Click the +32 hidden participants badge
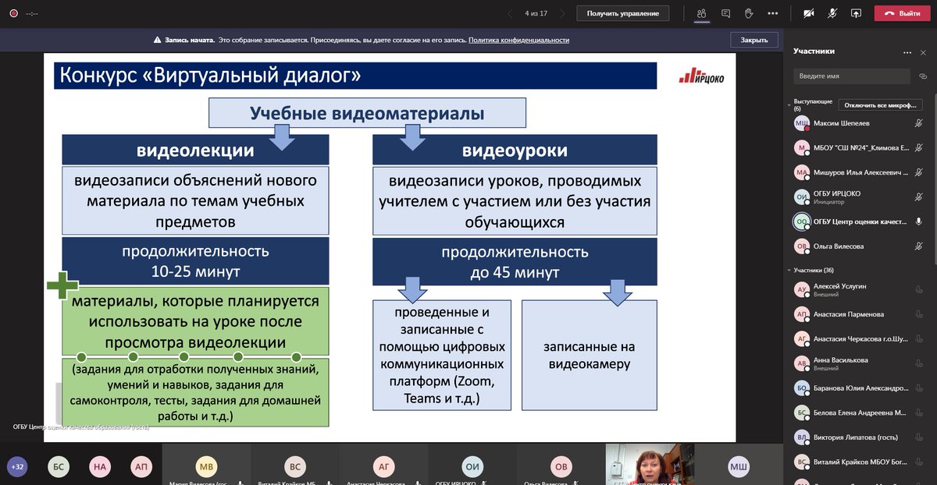The height and width of the screenshot is (485, 937). point(17,466)
